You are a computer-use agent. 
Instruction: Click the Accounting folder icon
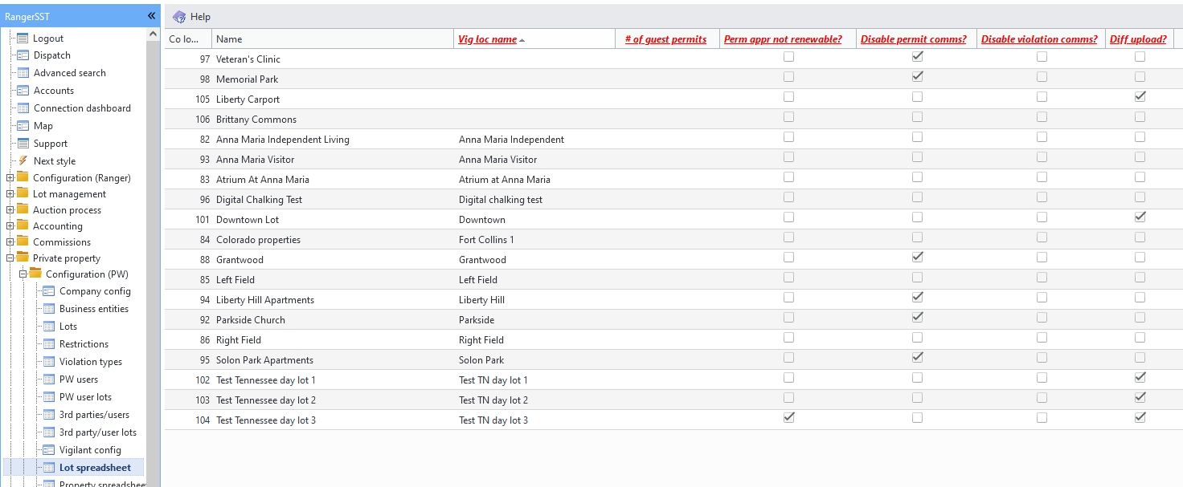23,226
